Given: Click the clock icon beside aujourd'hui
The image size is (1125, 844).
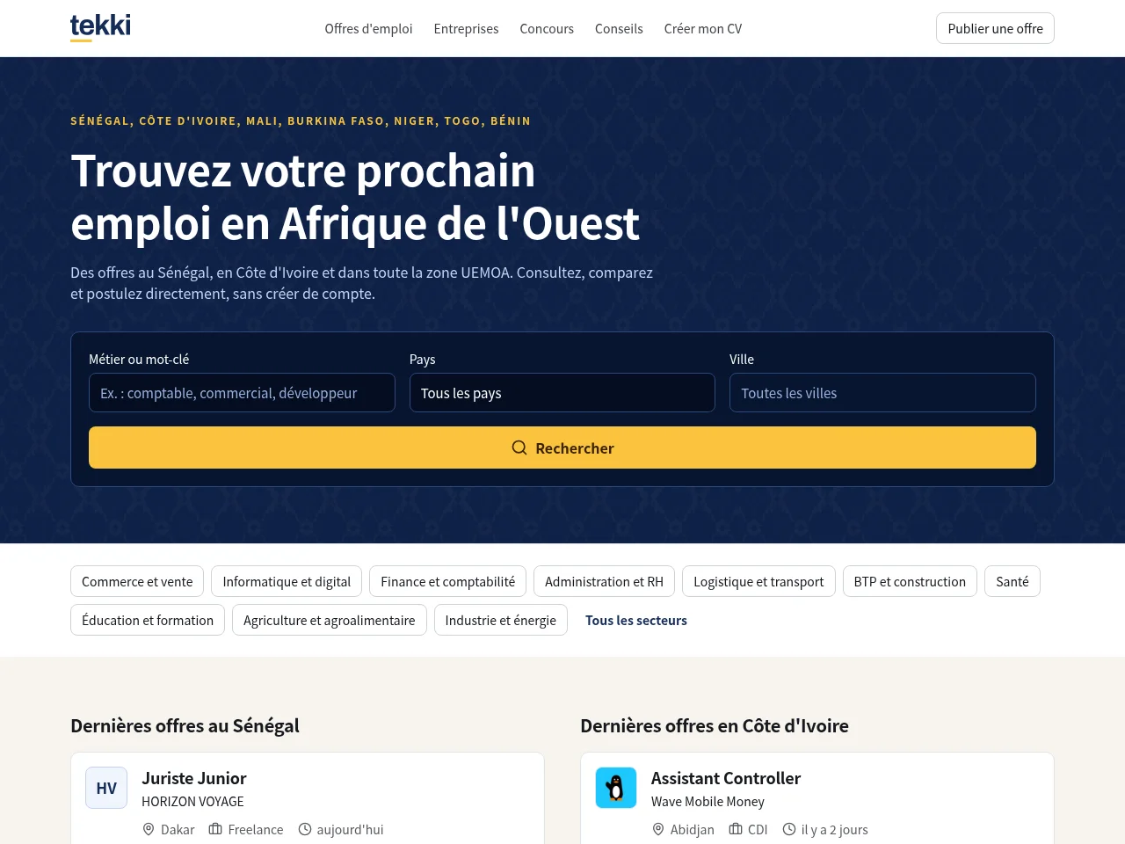Looking at the screenshot, I should click(305, 829).
